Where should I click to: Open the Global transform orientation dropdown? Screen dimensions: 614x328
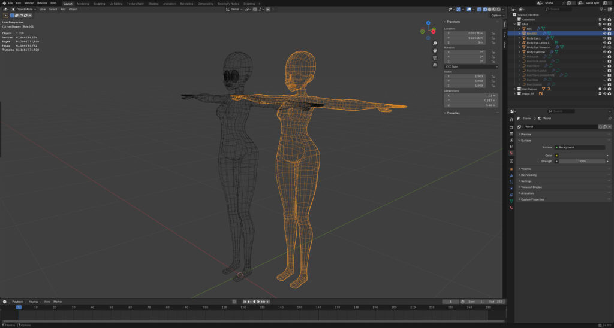[x=234, y=9]
